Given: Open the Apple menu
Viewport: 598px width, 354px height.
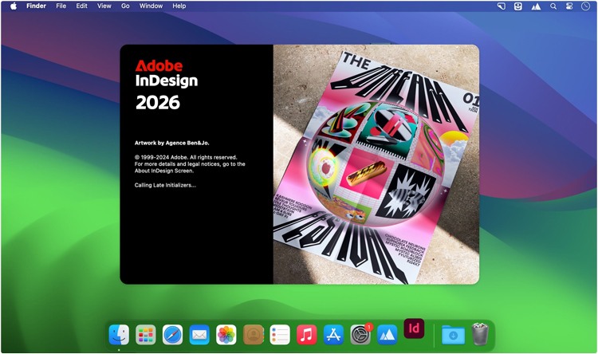Looking at the screenshot, I should 14,6.
